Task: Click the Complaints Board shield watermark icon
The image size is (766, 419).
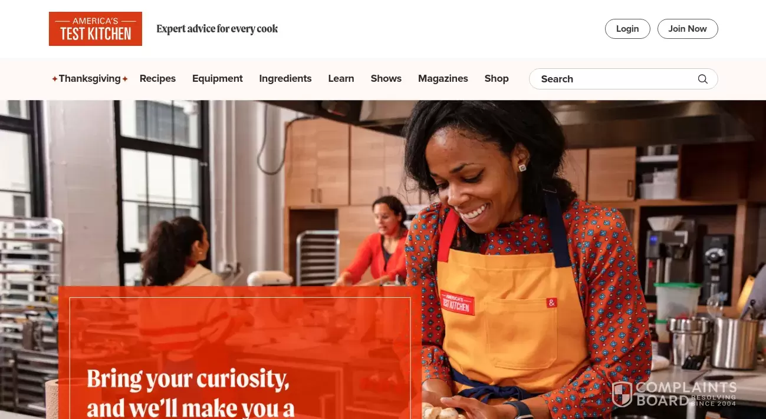Action: tap(622, 394)
